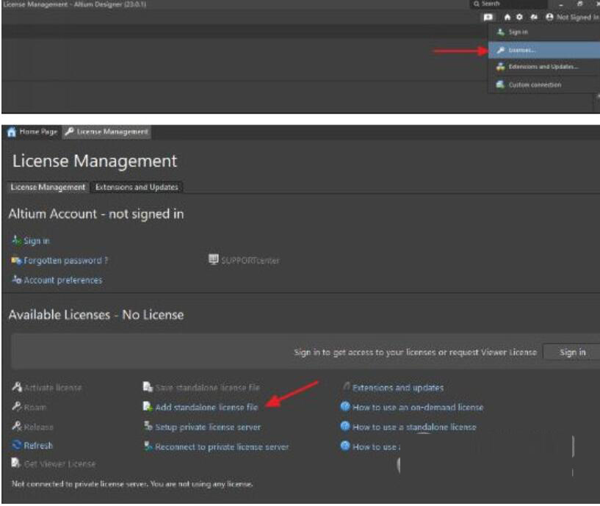Click Reconnect to private license server
Image resolution: width=600 pixels, height=506 pixels.
(222, 447)
